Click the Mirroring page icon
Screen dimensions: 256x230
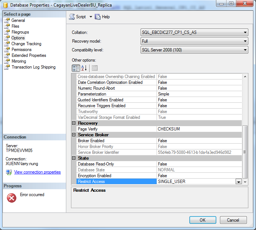(x=7, y=61)
